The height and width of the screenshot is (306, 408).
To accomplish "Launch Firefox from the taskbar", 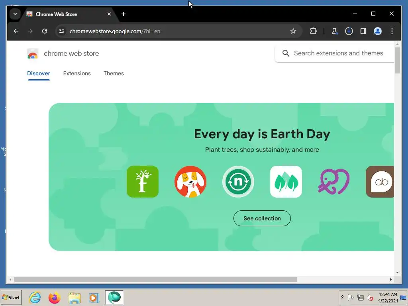I will [54, 297].
